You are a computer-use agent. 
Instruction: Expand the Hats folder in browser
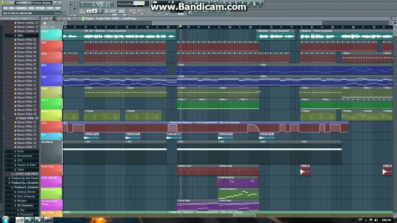[x=20, y=35]
